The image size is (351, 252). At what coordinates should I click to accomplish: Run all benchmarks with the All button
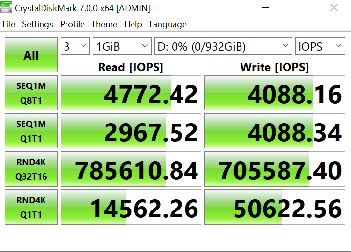31,55
